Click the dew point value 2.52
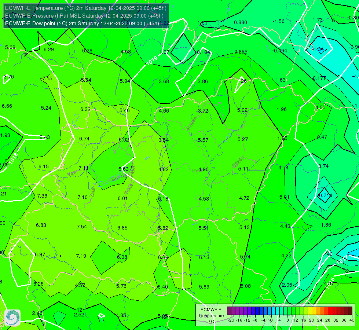The width and height of the screenshot is (359, 330). [79, 315]
